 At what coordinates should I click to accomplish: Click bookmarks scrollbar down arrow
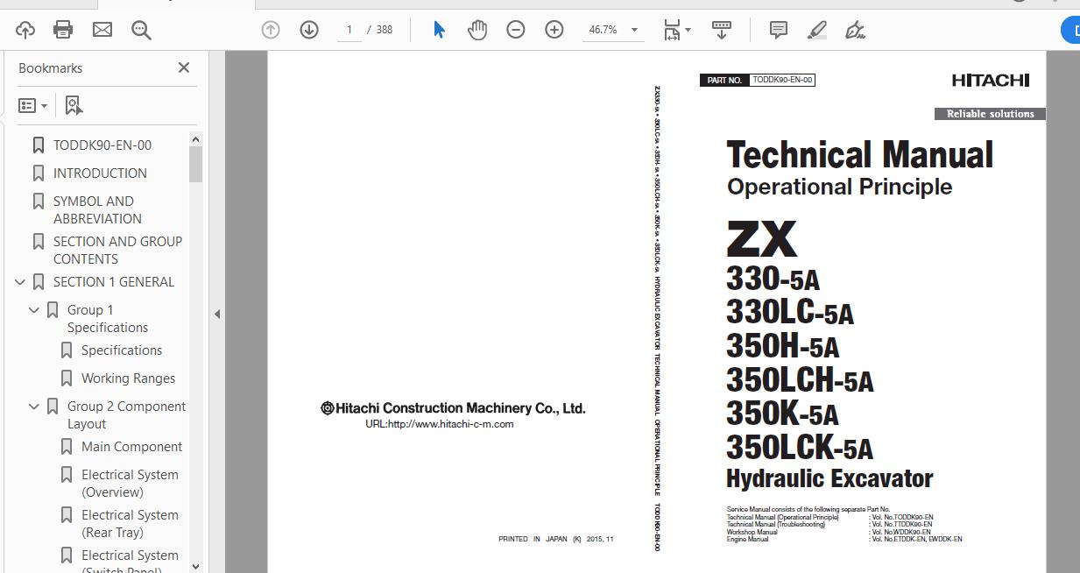pyautogui.click(x=196, y=566)
